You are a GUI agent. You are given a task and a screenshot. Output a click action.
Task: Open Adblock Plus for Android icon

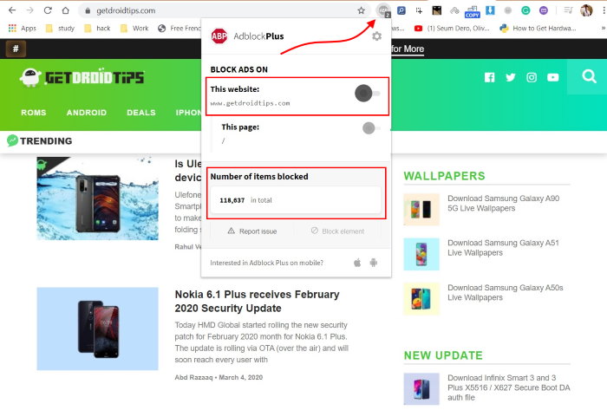pos(374,263)
